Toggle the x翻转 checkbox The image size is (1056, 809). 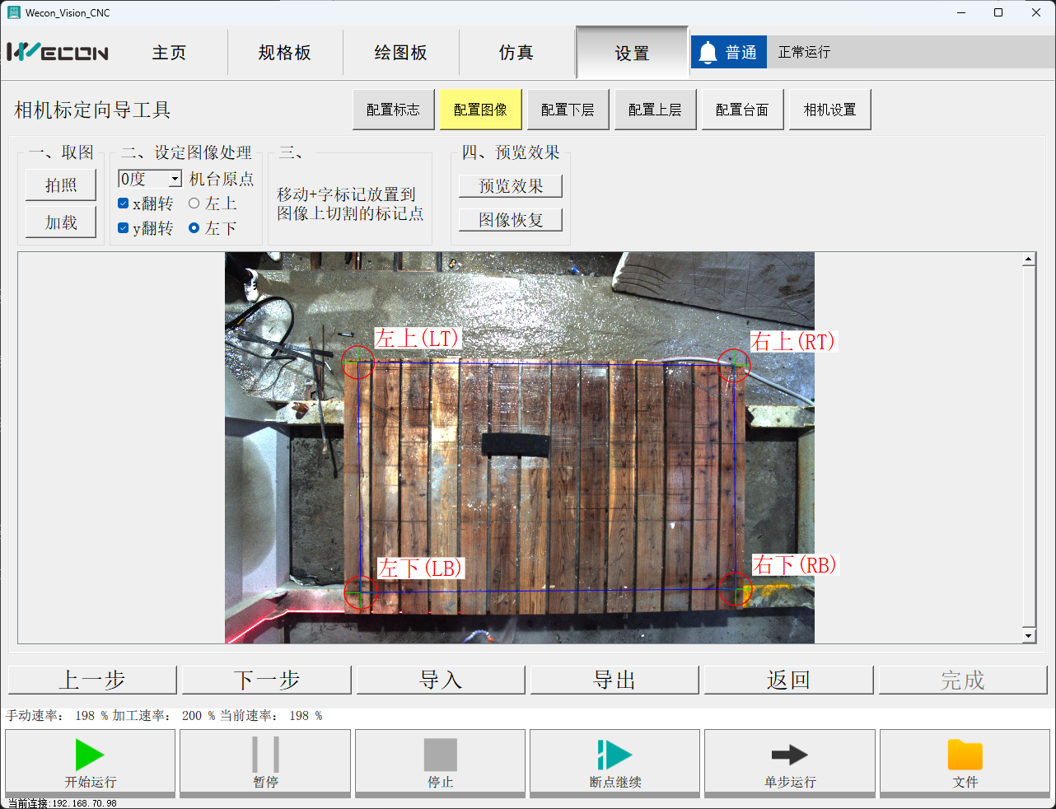pos(124,203)
